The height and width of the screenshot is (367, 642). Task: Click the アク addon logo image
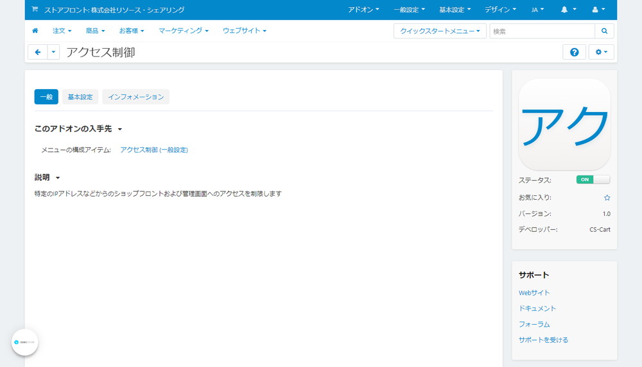click(x=564, y=124)
